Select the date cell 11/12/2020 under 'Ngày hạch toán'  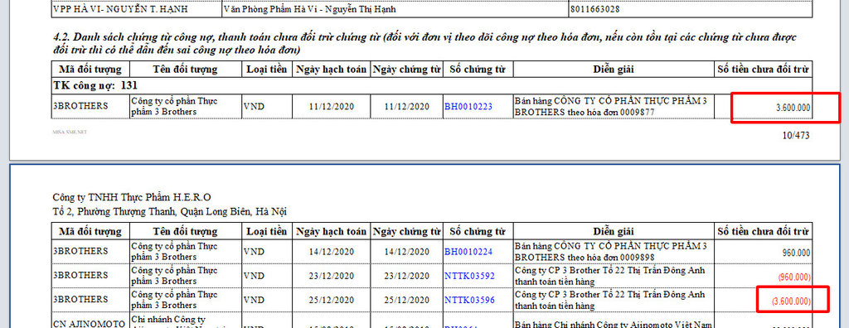pos(332,106)
